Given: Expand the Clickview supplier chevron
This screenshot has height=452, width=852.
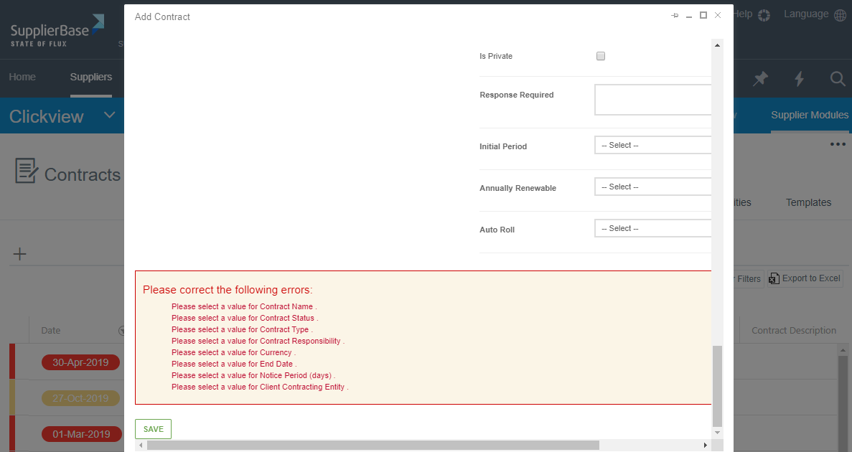Looking at the screenshot, I should 110,116.
